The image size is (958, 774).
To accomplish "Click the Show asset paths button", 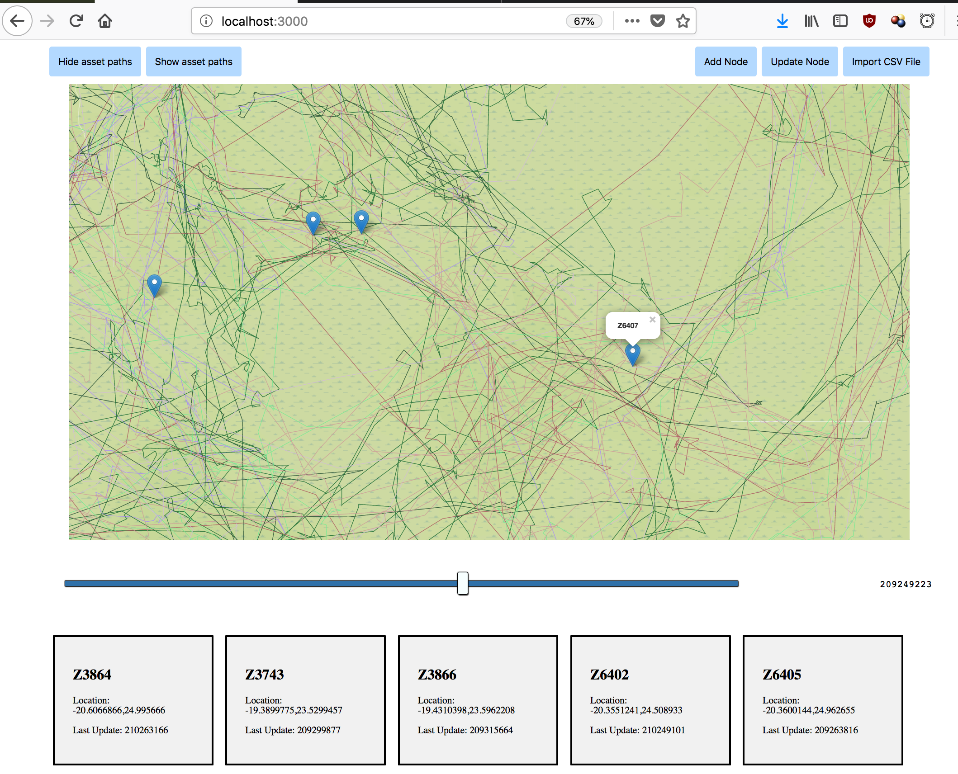I will click(194, 61).
